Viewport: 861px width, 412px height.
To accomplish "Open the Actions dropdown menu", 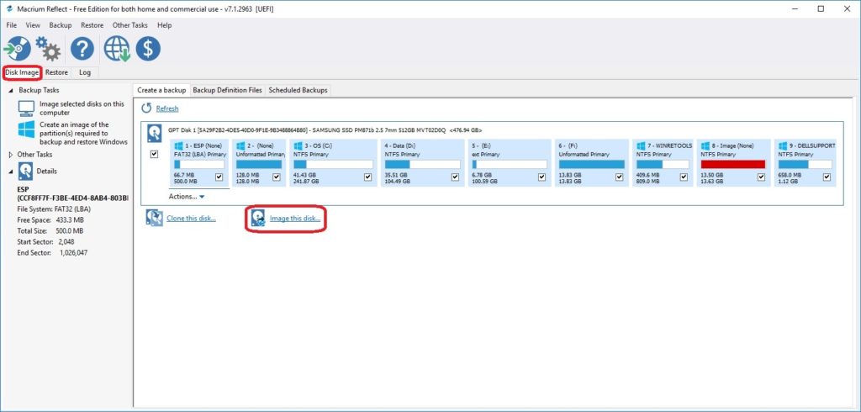I will pos(187,196).
